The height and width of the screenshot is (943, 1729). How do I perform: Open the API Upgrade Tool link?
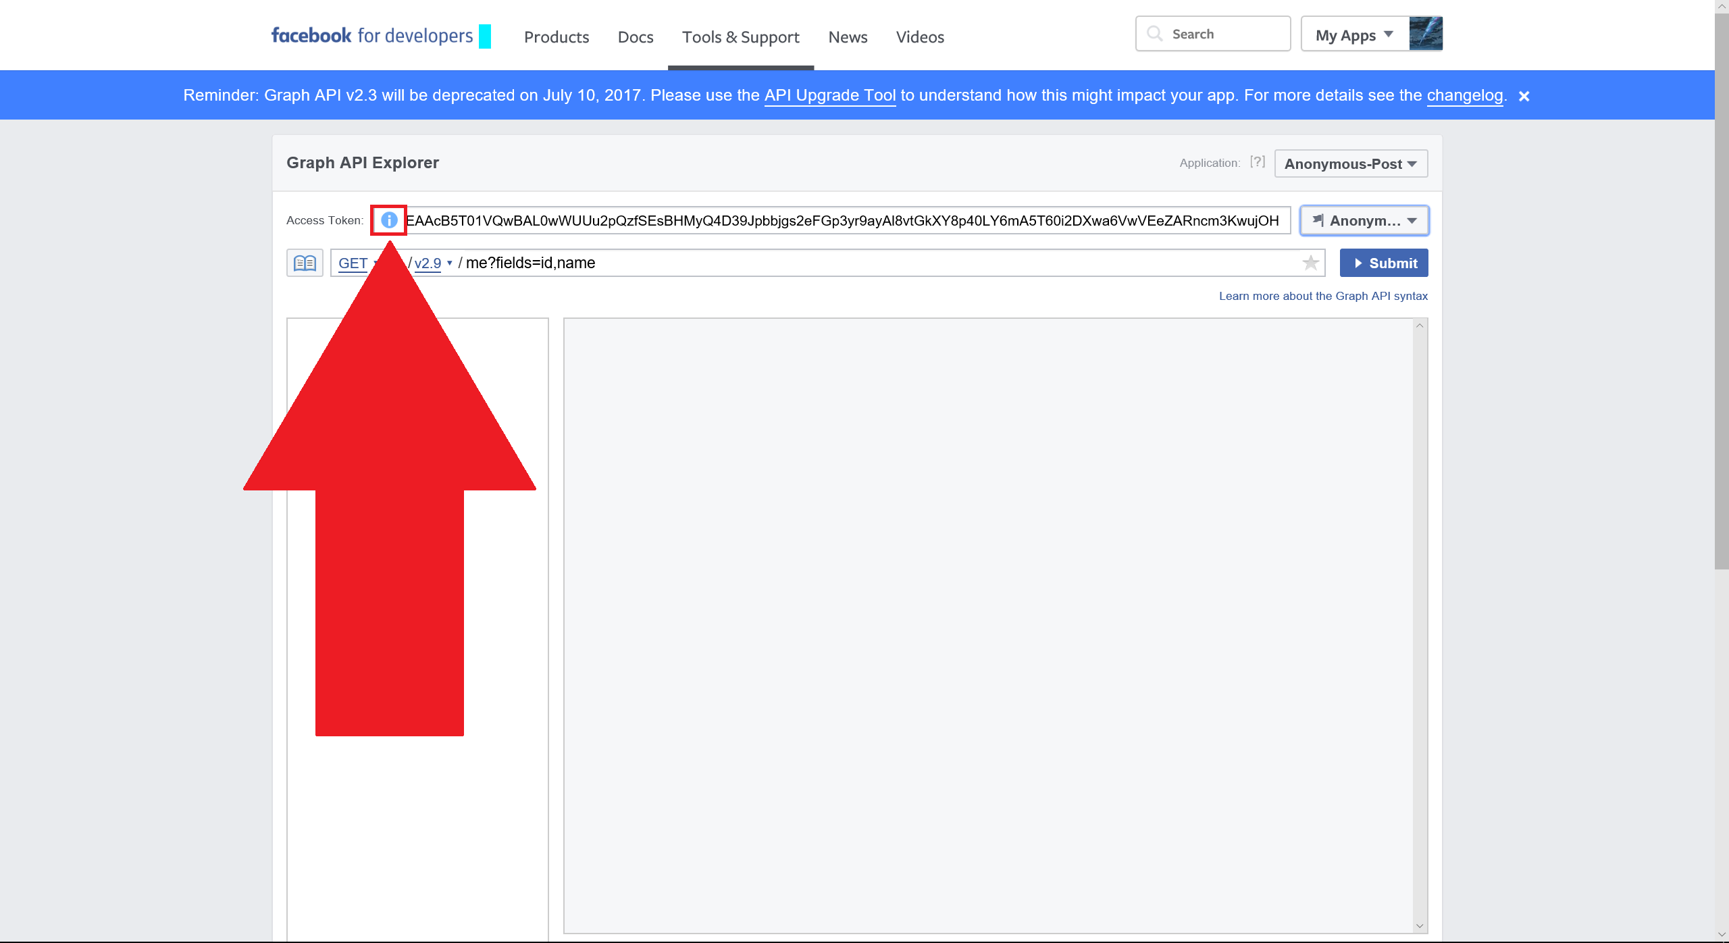(x=829, y=95)
